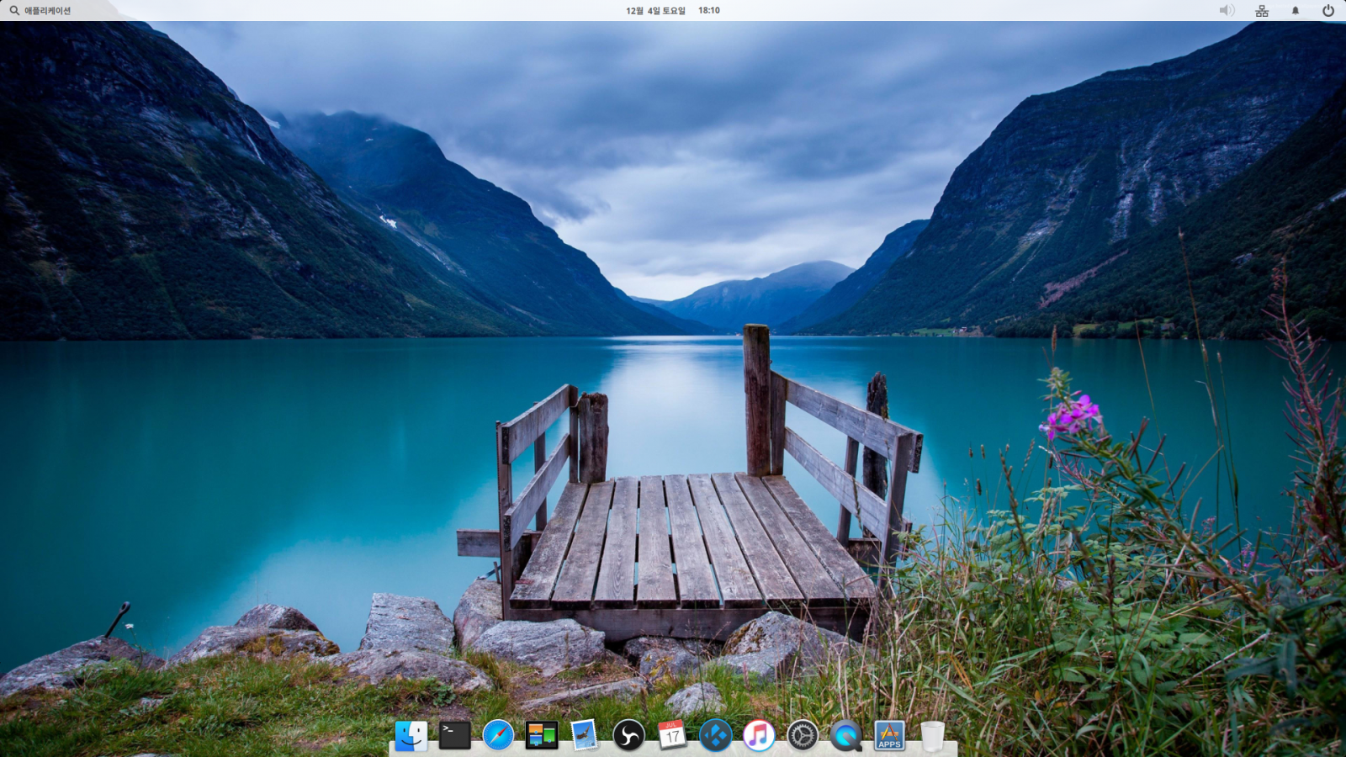Image resolution: width=1346 pixels, height=757 pixels.
Task: Open System Settings gear icon in dock
Action: pos(803,736)
